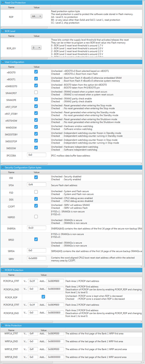Edit the IPCCDBA value field
This screenshot has width=145, height=364.
tap(36, 154)
